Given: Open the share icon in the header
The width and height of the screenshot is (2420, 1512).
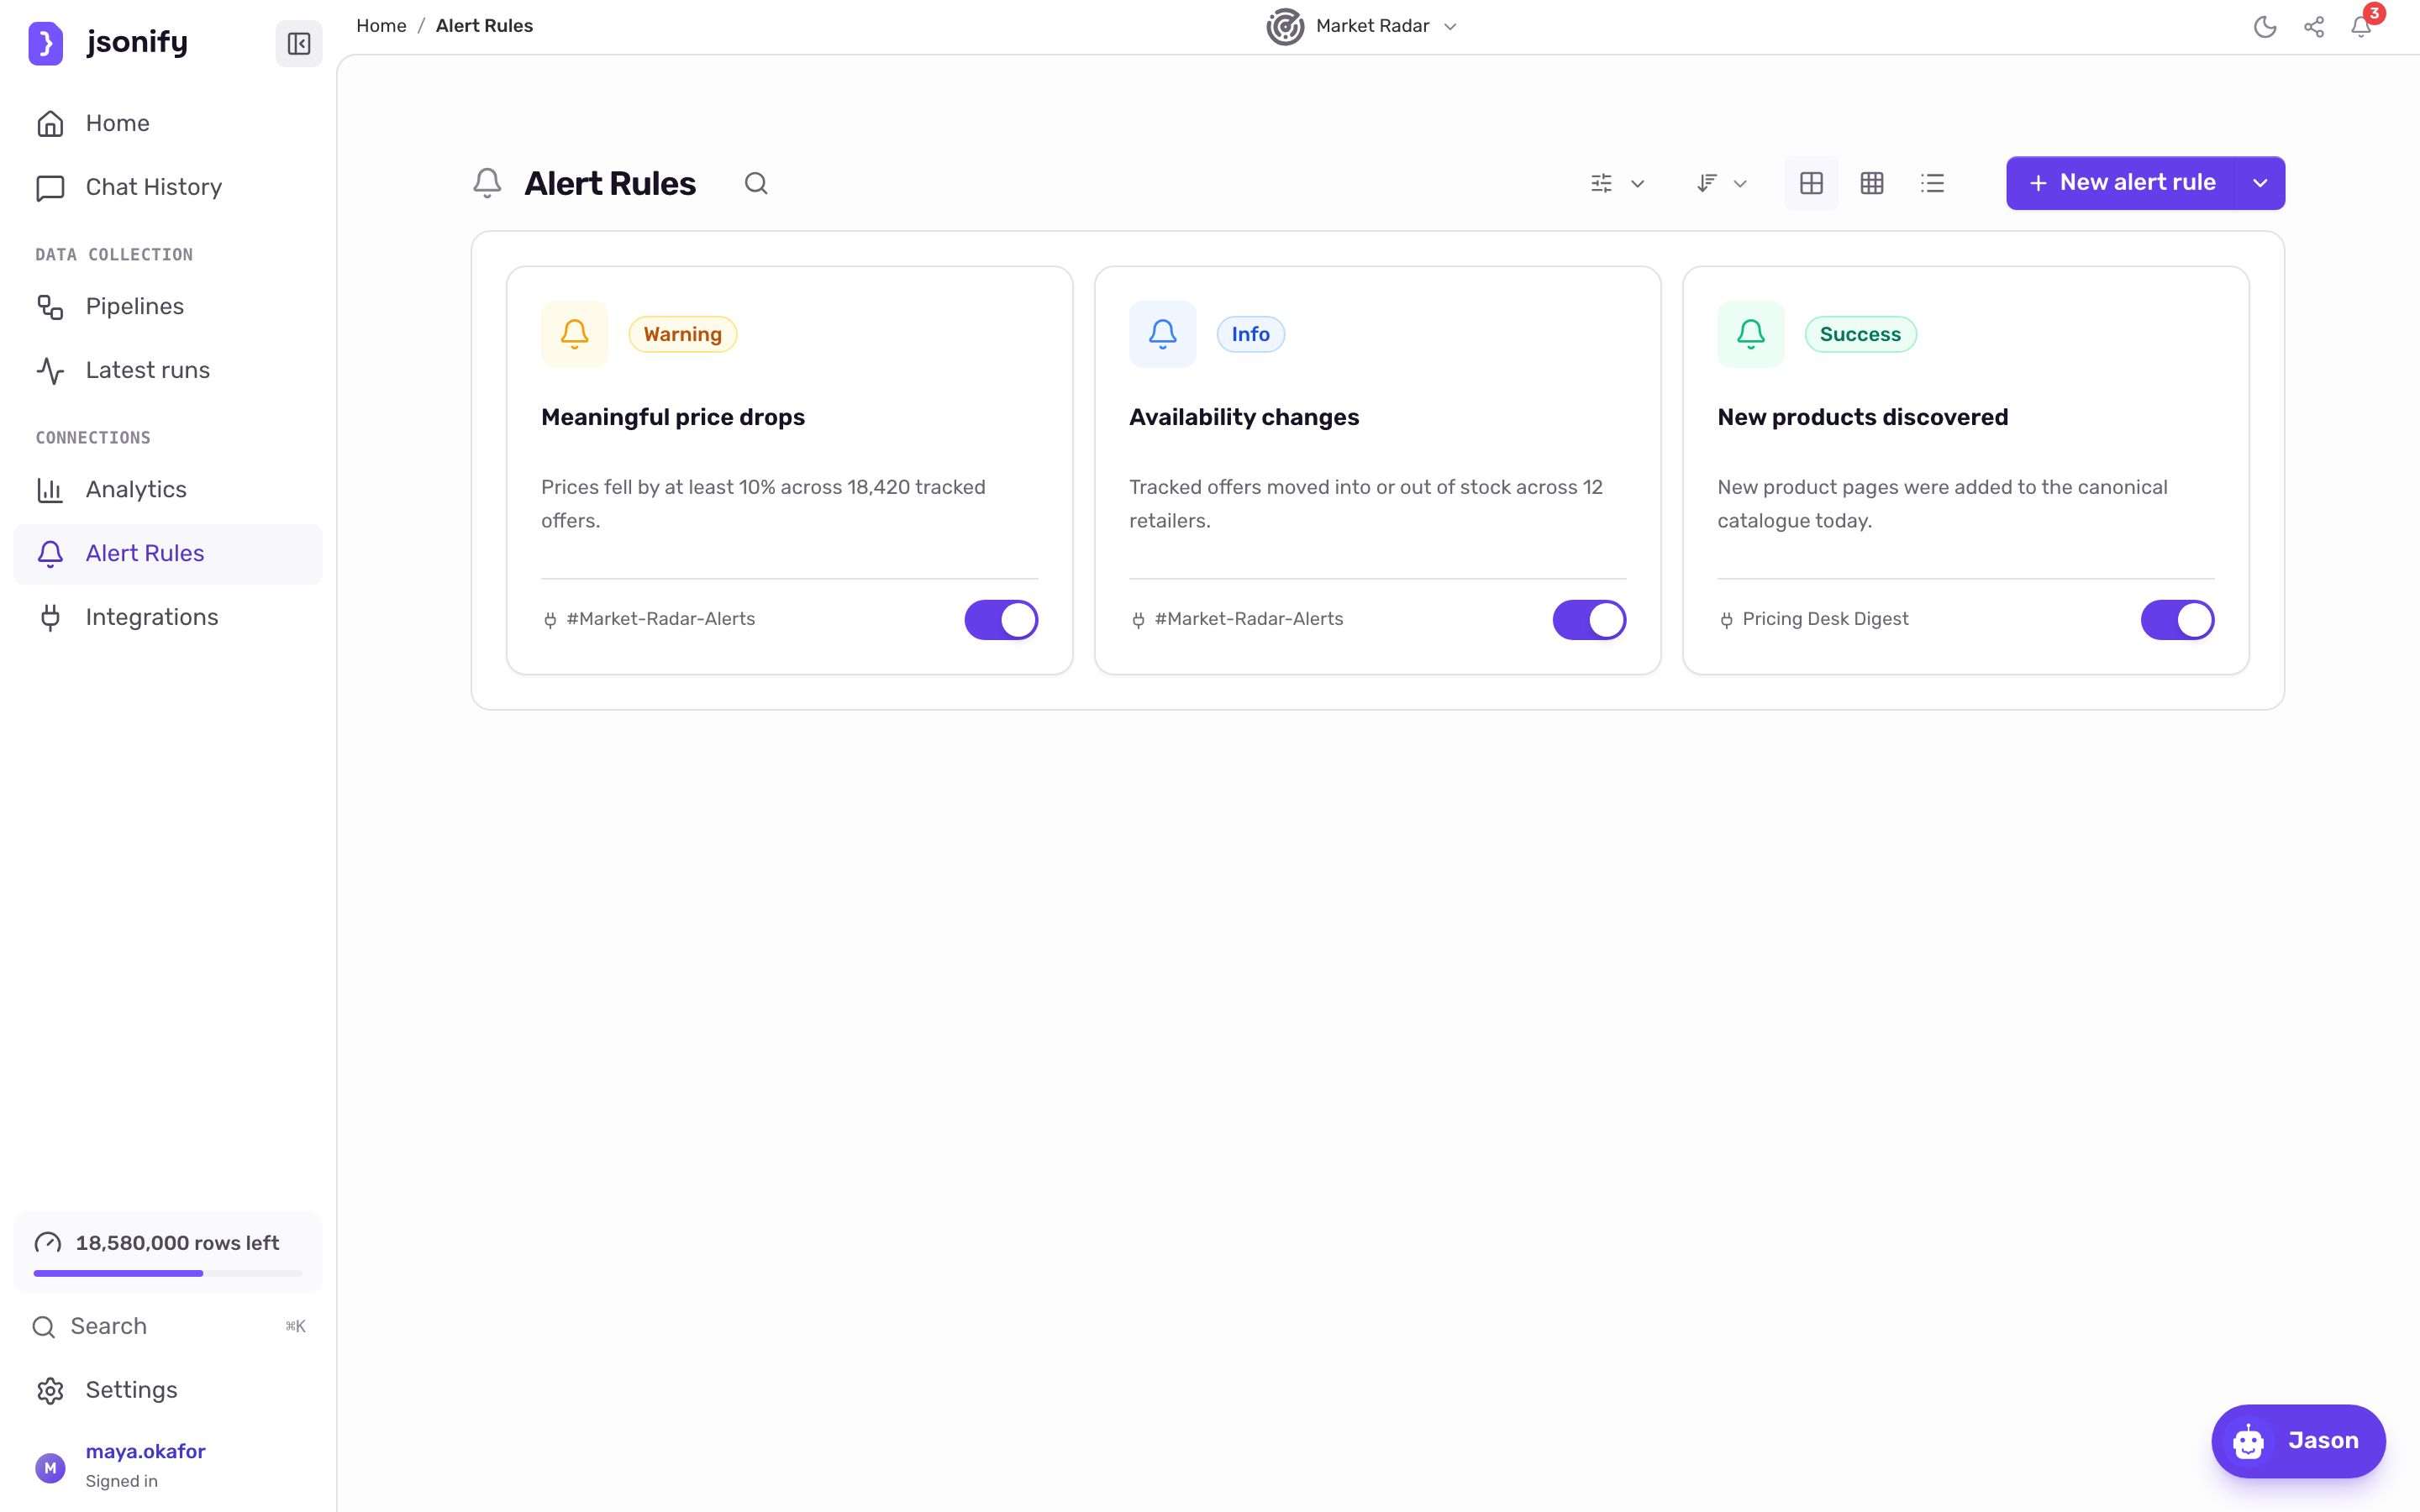Looking at the screenshot, I should 2313,26.
